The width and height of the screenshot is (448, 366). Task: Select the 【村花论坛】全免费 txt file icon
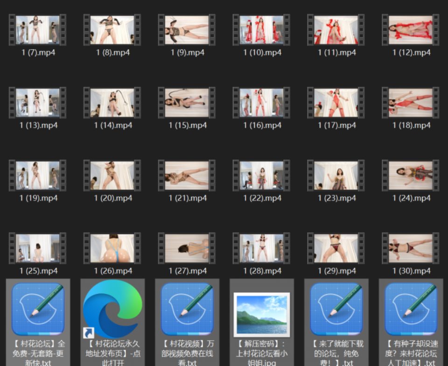point(38,309)
